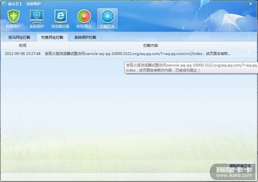This screenshot has height=182, width=258.
Task: Click 清除所有日志 button
Action: tap(240, 166)
